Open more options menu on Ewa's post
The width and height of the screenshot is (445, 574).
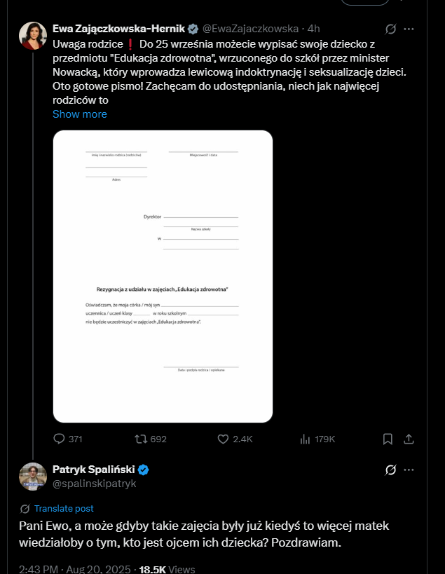tap(410, 29)
